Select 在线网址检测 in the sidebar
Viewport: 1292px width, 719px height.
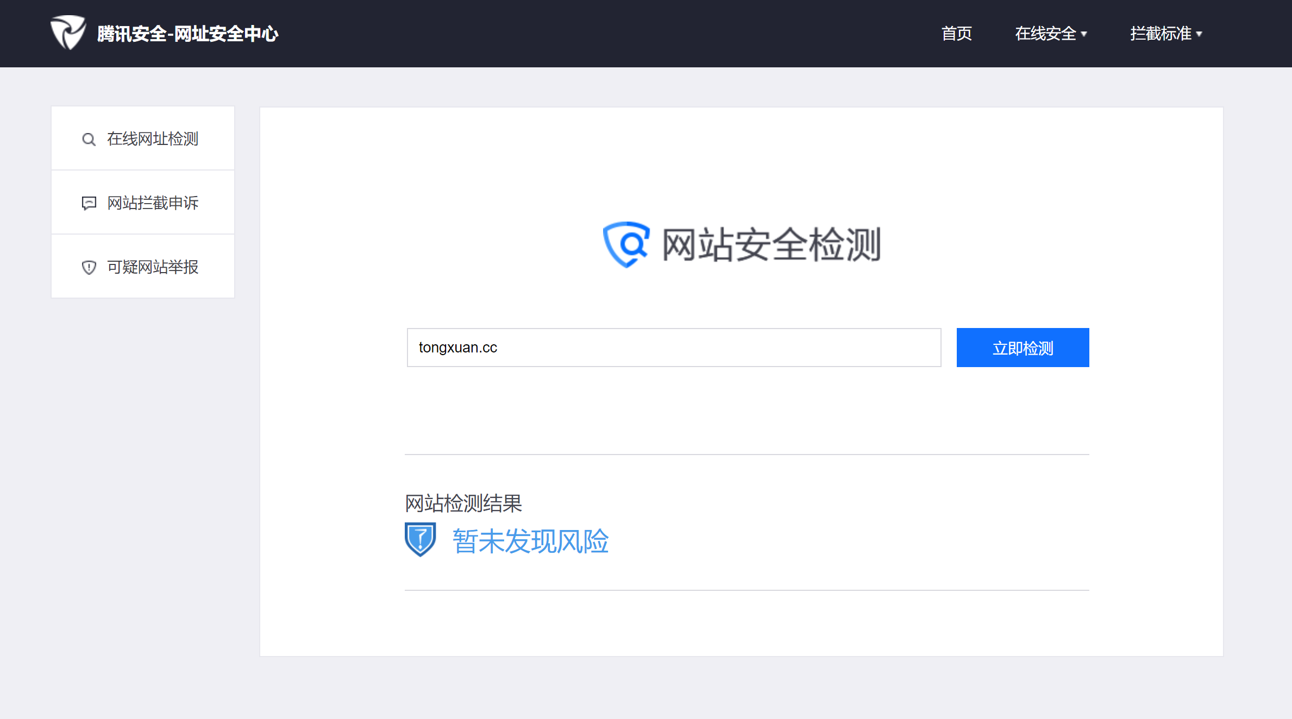[153, 139]
